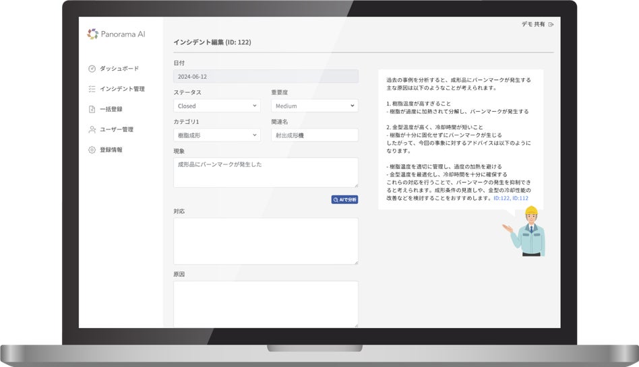
Task: Click the 一括登録 file upload icon
Action: [92, 109]
